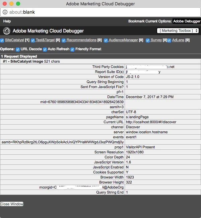
Task: Click the Query String End label
Action: (x=110, y=192)
